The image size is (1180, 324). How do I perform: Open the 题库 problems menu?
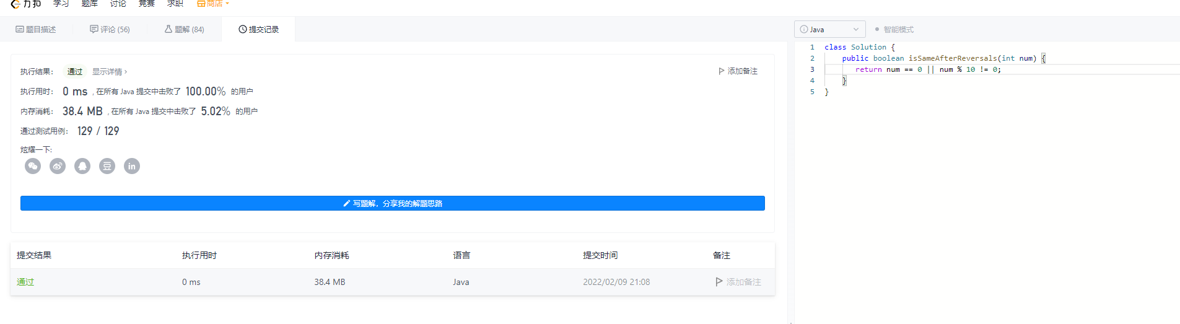click(x=90, y=3)
